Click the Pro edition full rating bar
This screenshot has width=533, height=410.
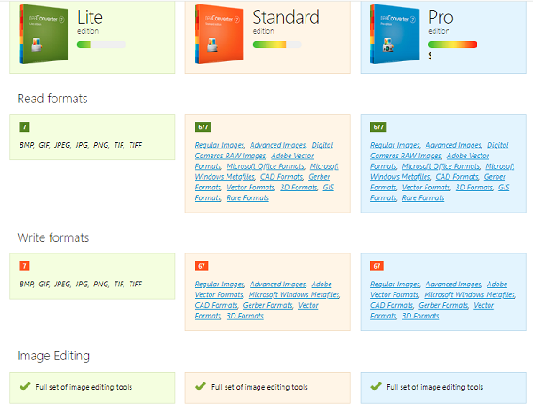(452, 44)
